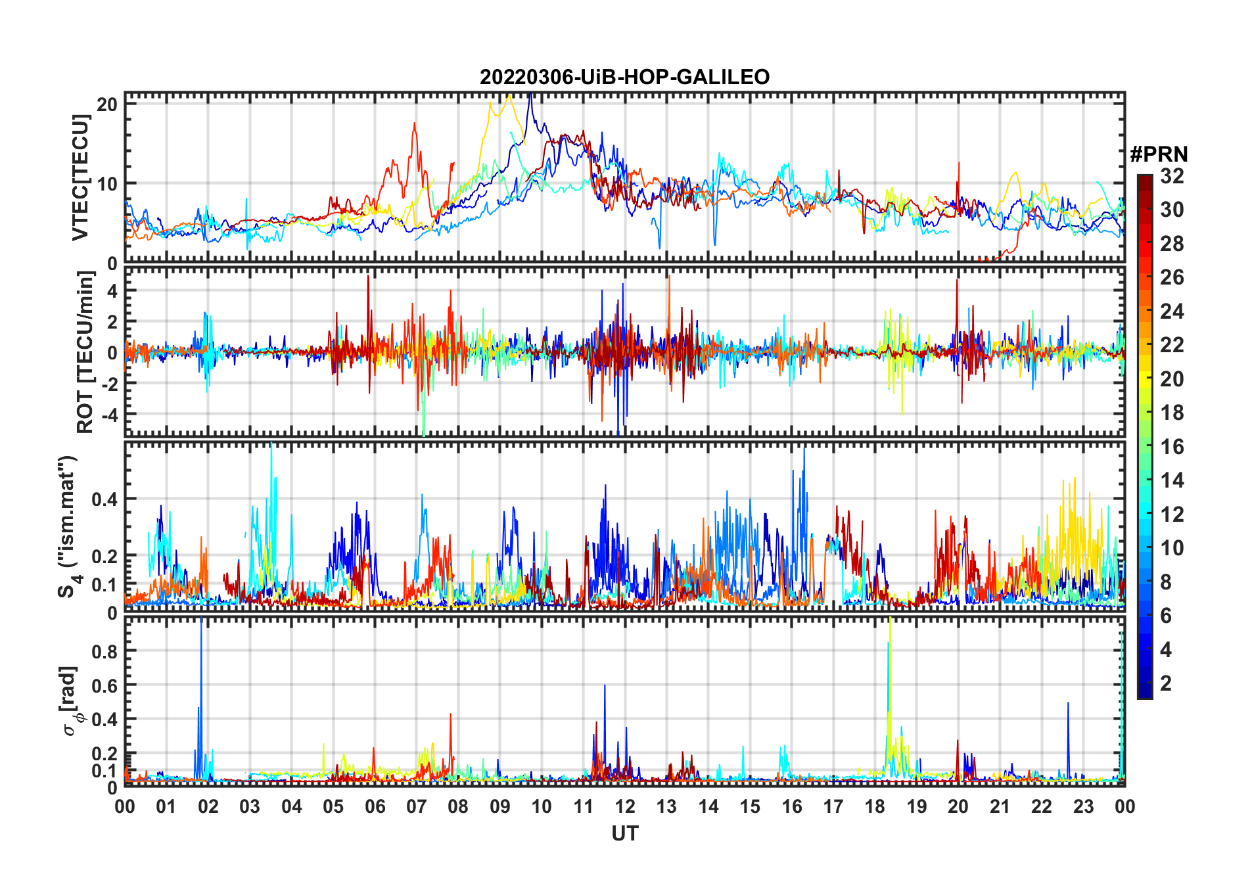
Task: Click the sigma-phi [rad] y-axis label
Action: [x=70, y=701]
